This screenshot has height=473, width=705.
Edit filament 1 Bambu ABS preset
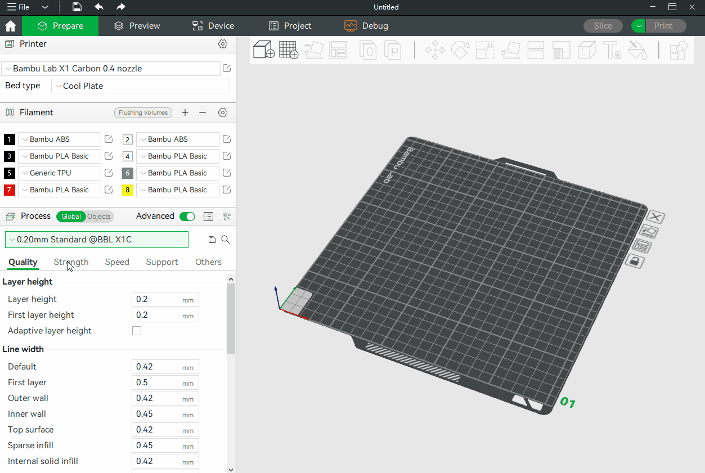(109, 139)
